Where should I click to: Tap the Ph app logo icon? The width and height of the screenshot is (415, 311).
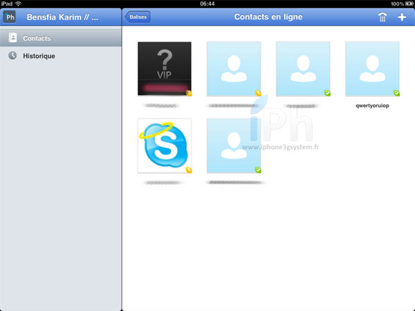click(x=10, y=17)
